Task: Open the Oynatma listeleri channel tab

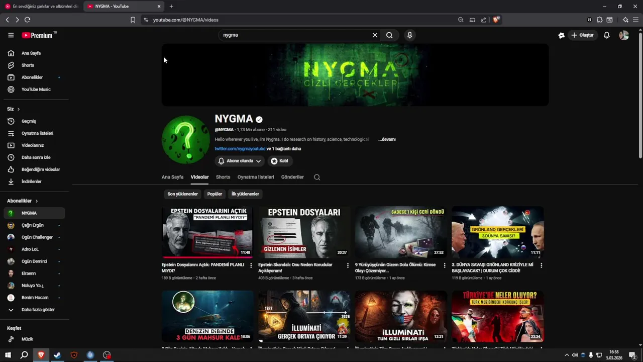Action: click(256, 177)
